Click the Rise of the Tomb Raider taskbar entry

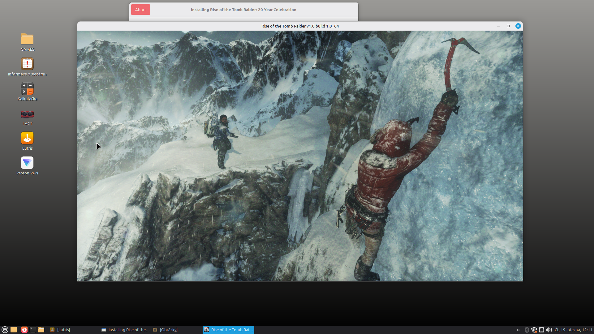229,330
